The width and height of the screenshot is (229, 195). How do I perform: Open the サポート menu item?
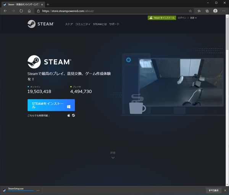tap(114, 24)
